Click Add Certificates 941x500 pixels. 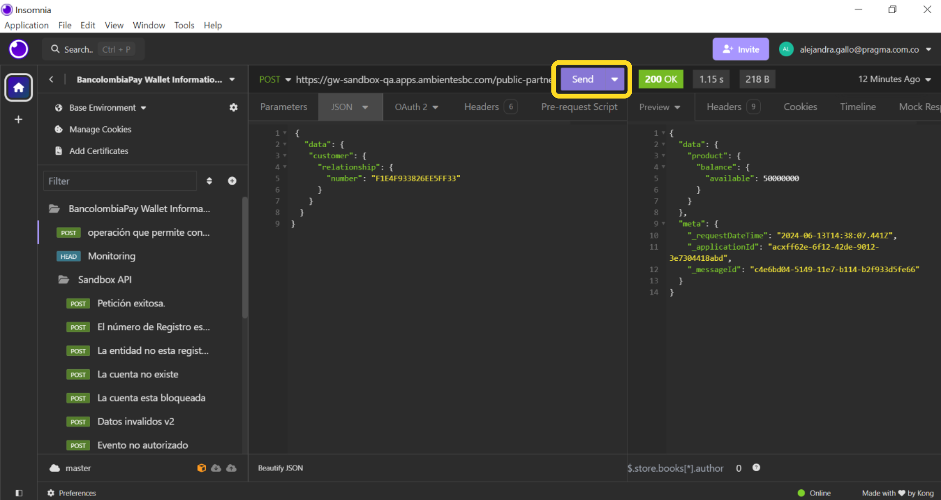point(99,151)
